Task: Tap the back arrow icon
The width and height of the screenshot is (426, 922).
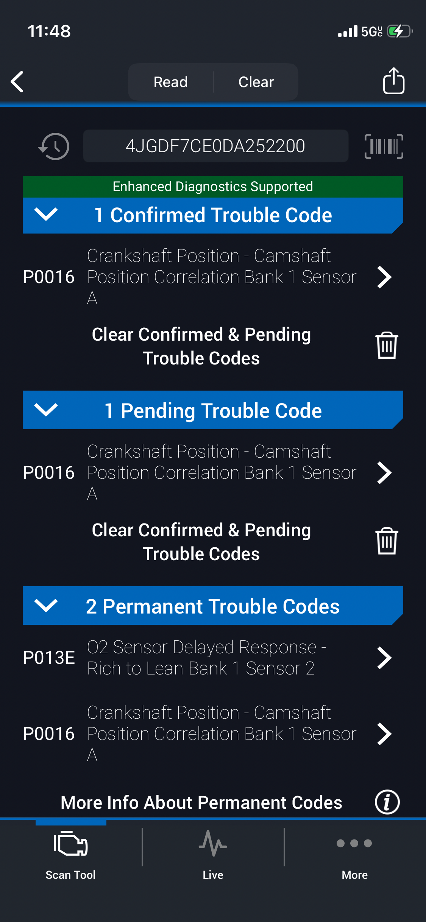Action: click(x=17, y=82)
